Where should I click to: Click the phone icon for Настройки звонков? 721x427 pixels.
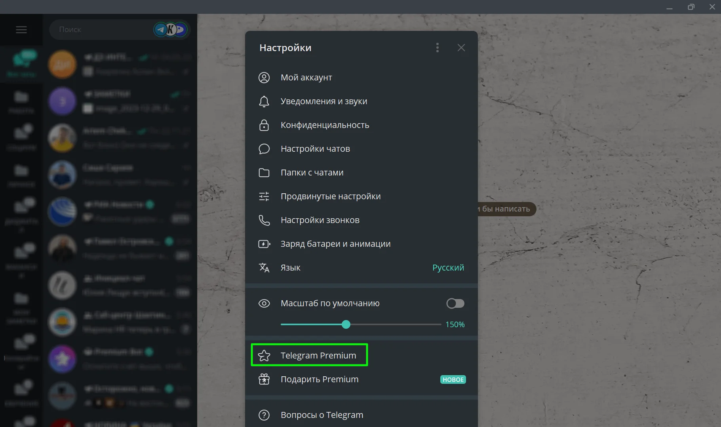pyautogui.click(x=264, y=220)
